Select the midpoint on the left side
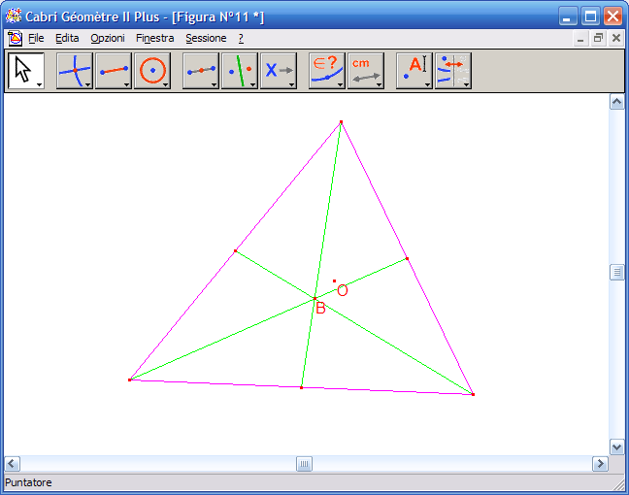Image resolution: width=629 pixels, height=495 pixels. point(236,251)
